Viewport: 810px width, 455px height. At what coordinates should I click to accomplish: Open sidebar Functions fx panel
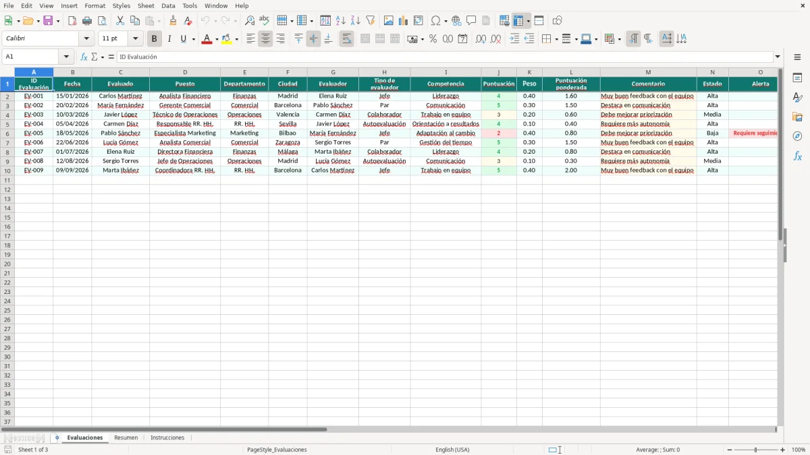[x=797, y=156]
